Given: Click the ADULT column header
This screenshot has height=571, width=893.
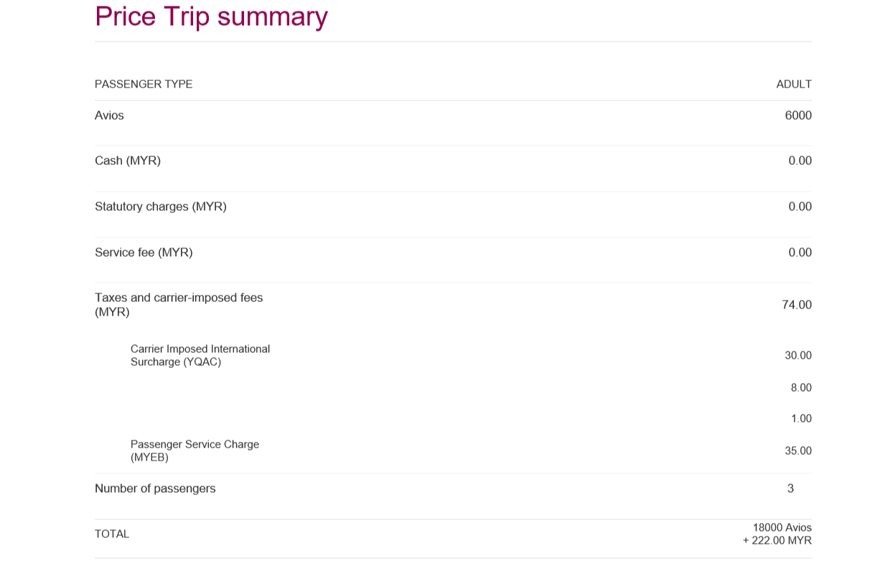Looking at the screenshot, I should (794, 84).
